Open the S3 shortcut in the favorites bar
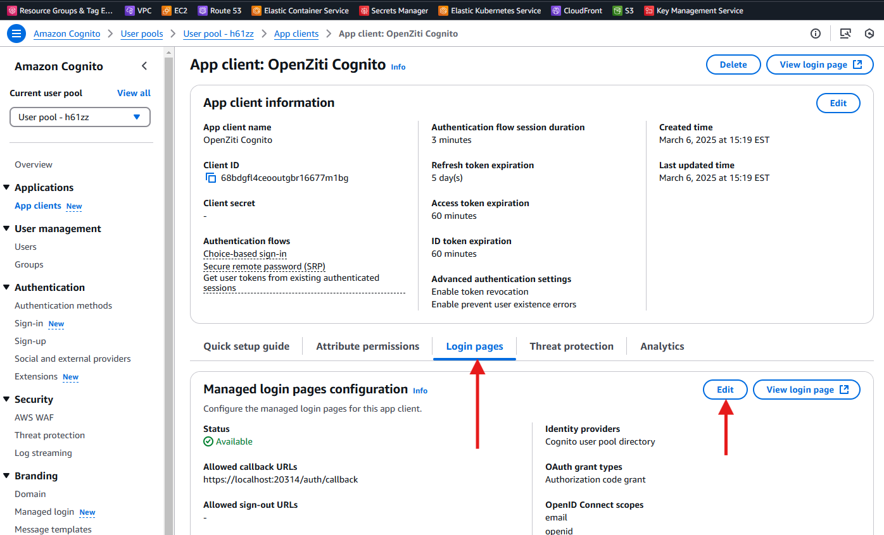 click(623, 11)
